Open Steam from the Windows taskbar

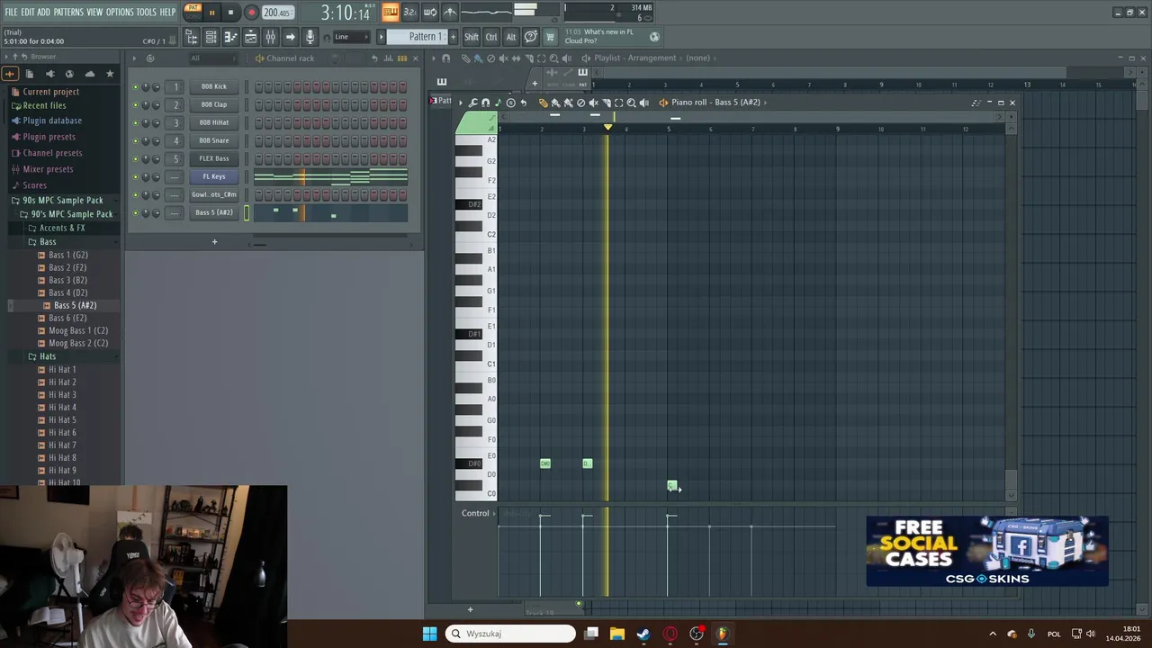pos(643,634)
